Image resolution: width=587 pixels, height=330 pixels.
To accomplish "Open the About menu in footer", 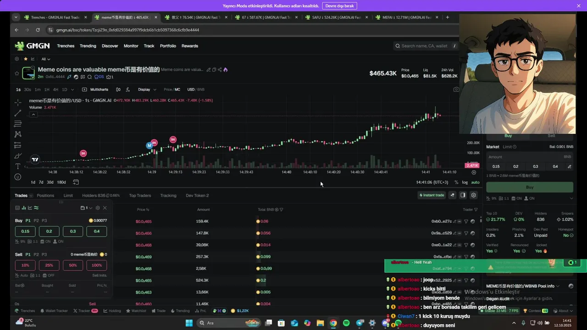I will click(x=564, y=311).
